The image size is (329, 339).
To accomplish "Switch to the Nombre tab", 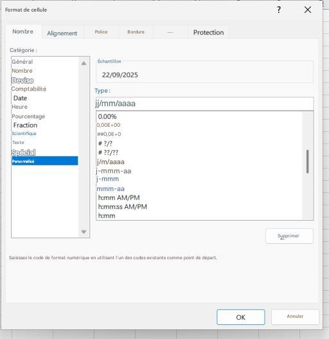I will (x=23, y=32).
